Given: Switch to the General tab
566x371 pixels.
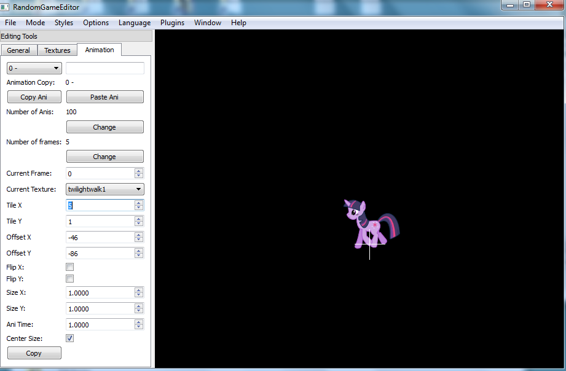Looking at the screenshot, I should [19, 50].
